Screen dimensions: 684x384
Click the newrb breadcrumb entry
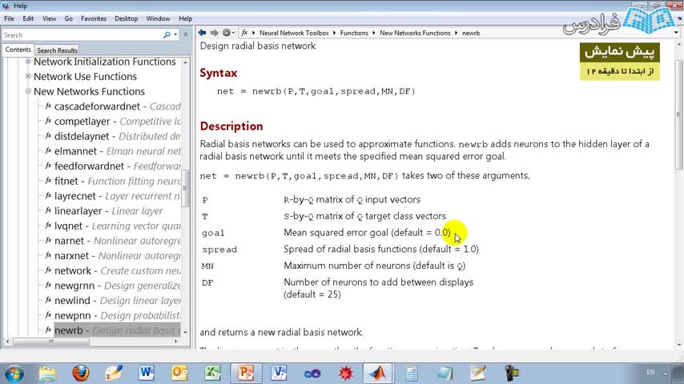coord(471,33)
